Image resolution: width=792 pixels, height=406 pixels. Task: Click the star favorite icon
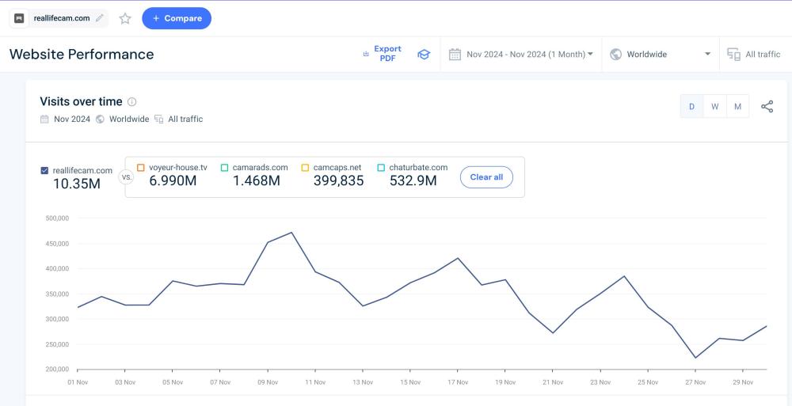point(125,18)
